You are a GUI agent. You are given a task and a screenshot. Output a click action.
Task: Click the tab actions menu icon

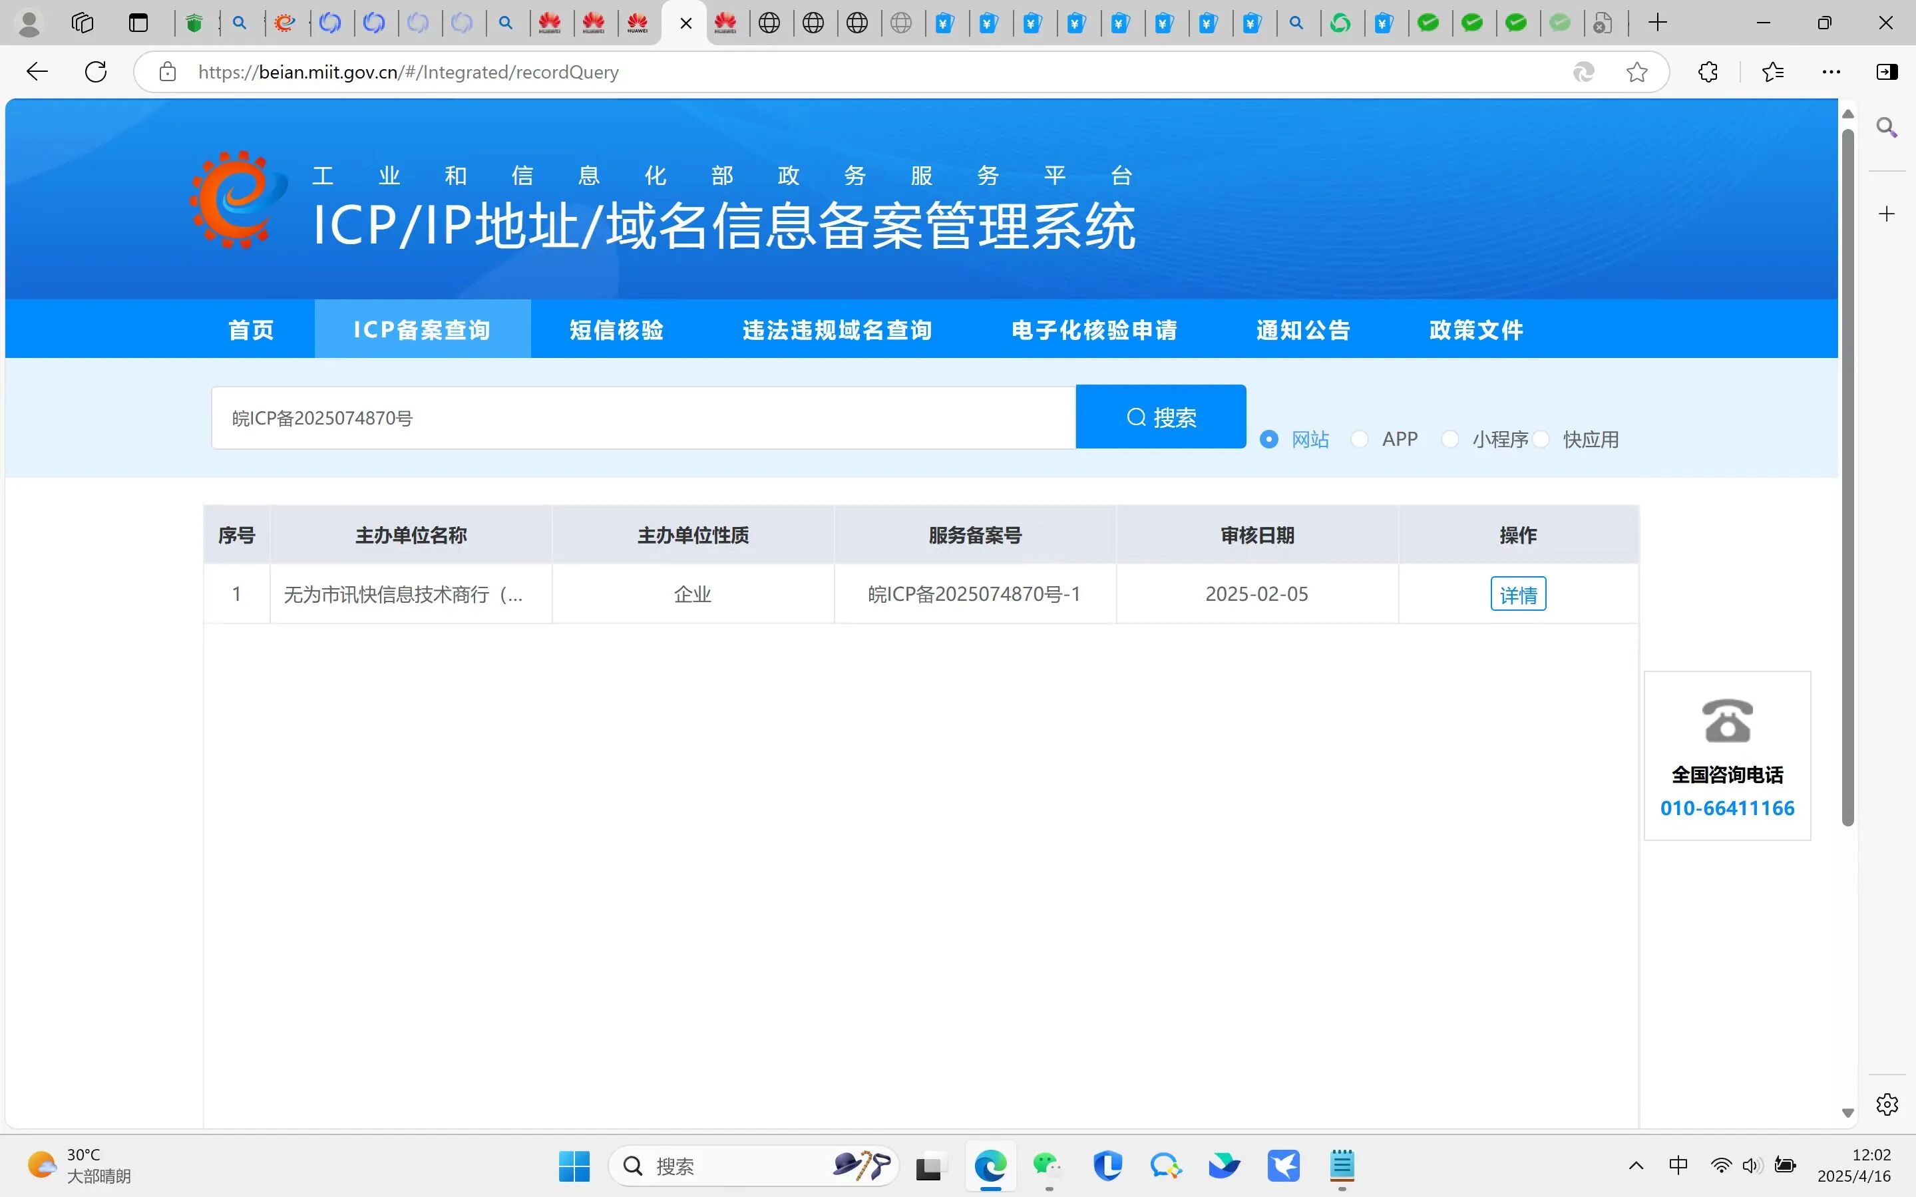(x=138, y=23)
